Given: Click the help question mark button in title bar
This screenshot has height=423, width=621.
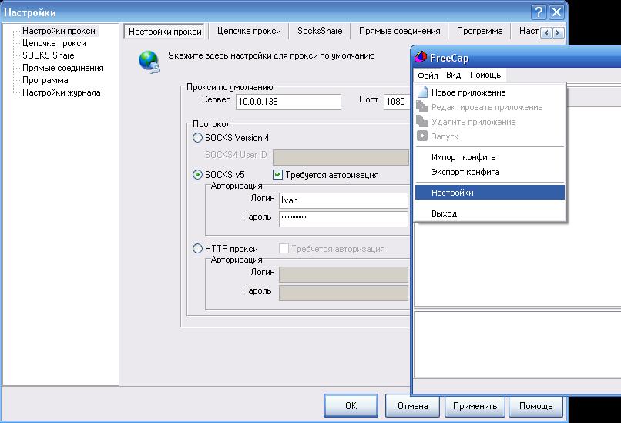Looking at the screenshot, I should pyautogui.click(x=539, y=12).
